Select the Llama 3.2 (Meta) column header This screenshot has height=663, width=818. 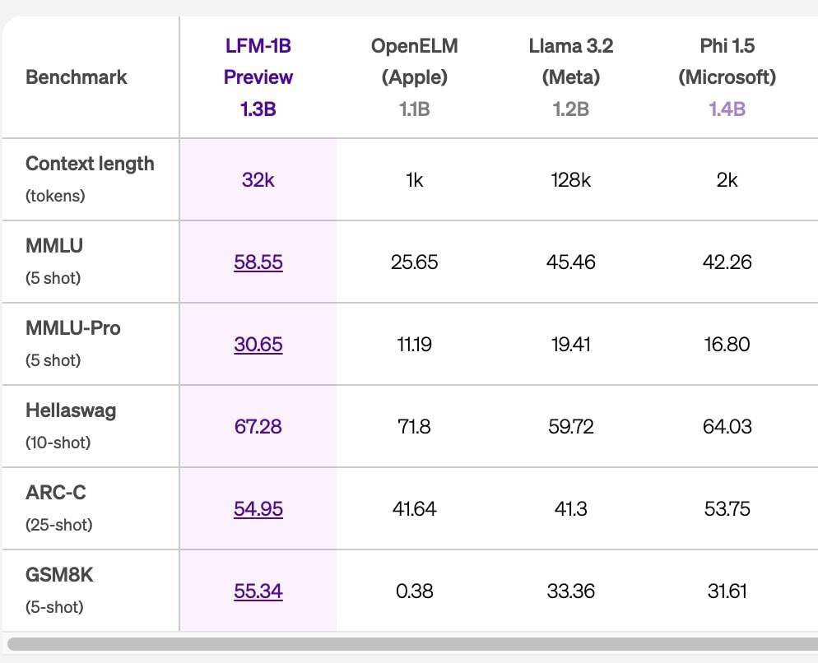pyautogui.click(x=570, y=76)
